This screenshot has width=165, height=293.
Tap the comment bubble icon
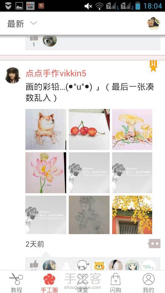154,244
